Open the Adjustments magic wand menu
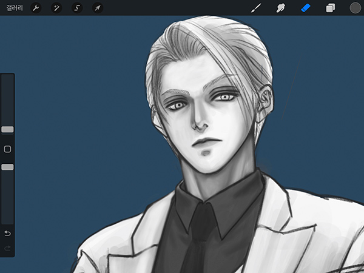Viewport: 364px width, 273px height. (x=56, y=8)
